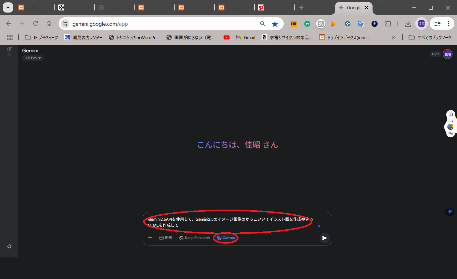Open the すべてのブックマーク folder
This screenshot has height=279, width=457.
[x=430, y=37]
